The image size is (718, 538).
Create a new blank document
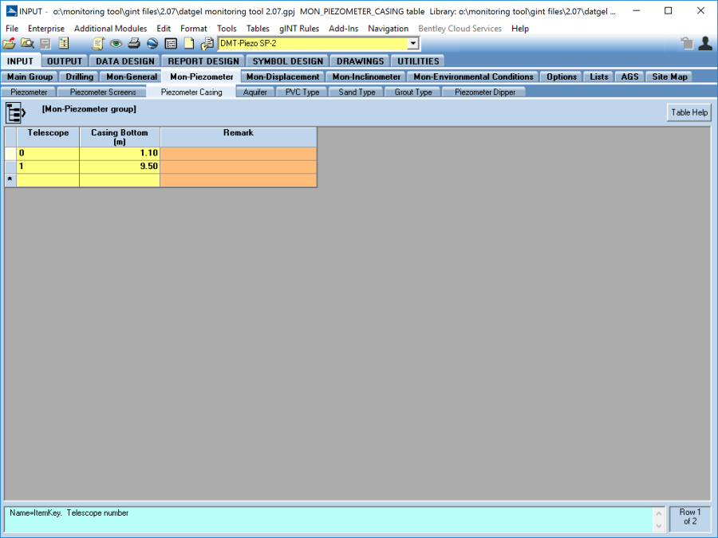click(187, 44)
